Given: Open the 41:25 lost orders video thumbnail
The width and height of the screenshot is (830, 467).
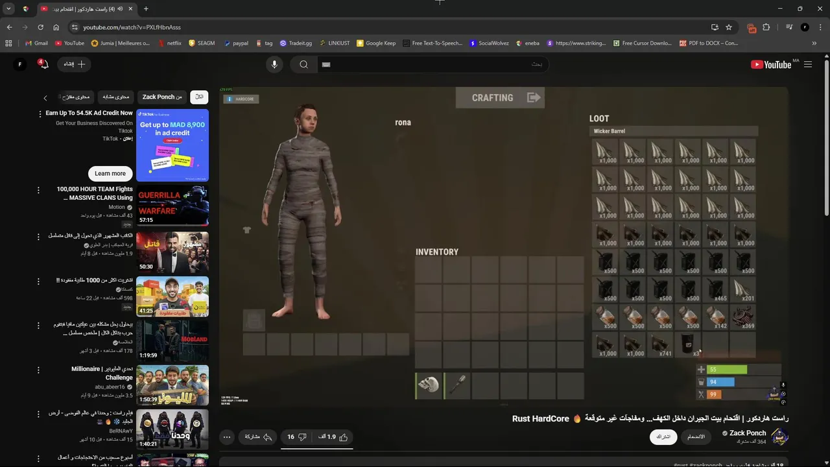Looking at the screenshot, I should pos(172,296).
